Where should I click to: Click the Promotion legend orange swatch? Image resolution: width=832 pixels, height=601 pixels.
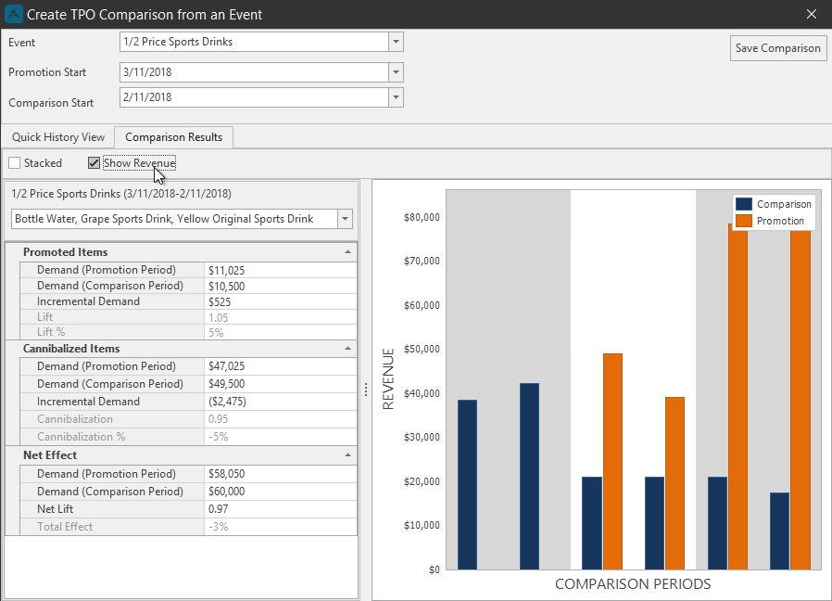[744, 221]
